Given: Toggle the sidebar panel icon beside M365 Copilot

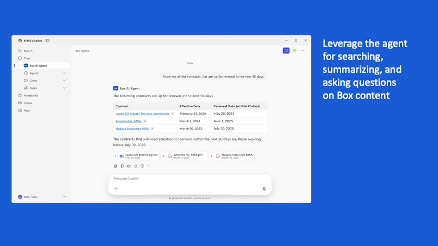Looking at the screenshot, I should coord(47,41).
